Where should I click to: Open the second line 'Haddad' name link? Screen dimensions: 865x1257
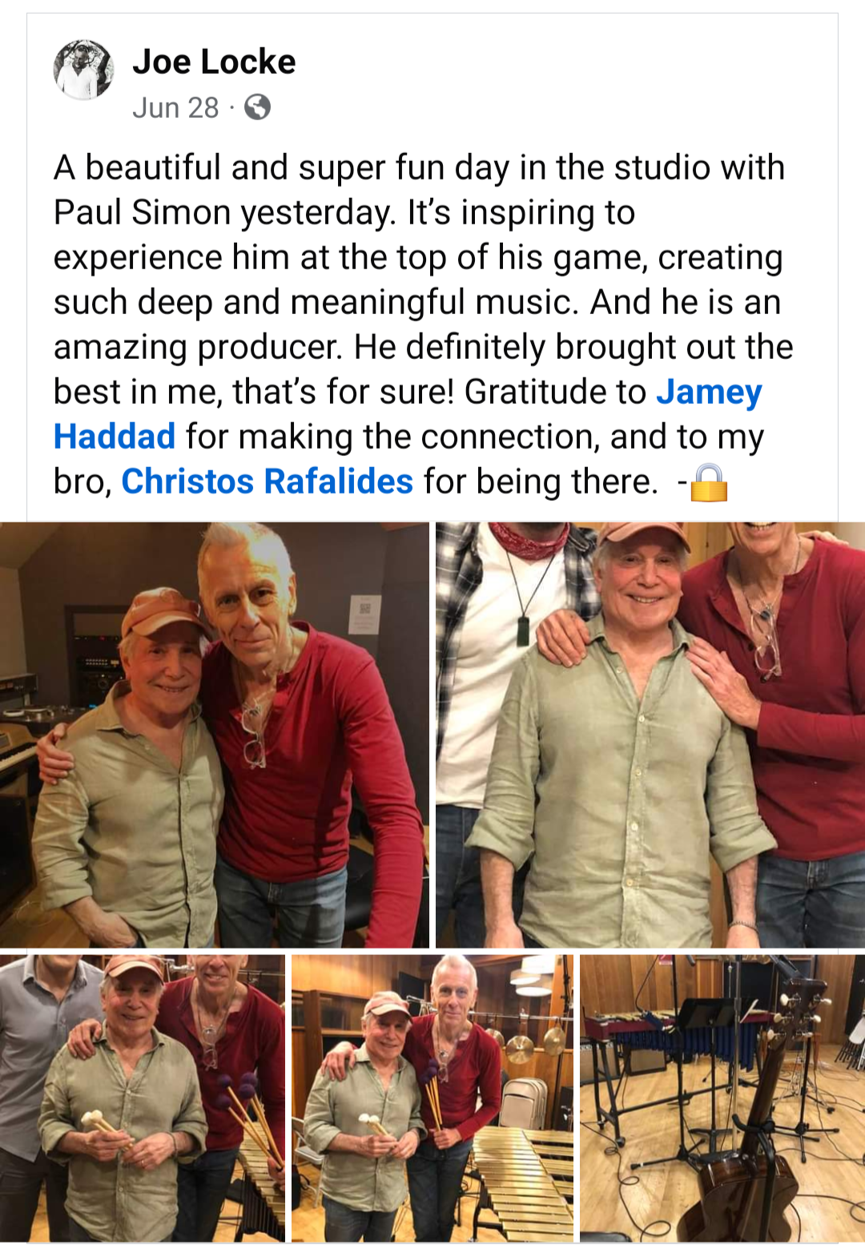[115, 437]
